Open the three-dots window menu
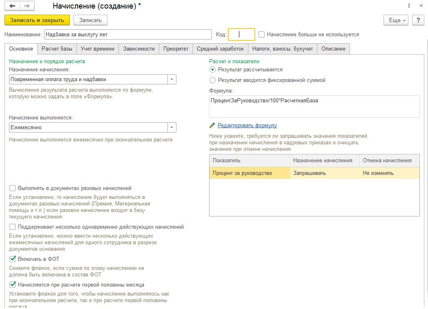The height and width of the screenshot is (309, 428). pyautogui.click(x=409, y=6)
